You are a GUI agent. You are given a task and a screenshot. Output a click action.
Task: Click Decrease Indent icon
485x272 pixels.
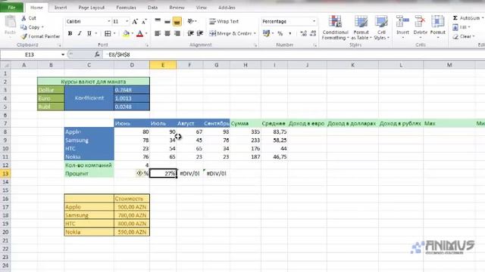point(190,33)
